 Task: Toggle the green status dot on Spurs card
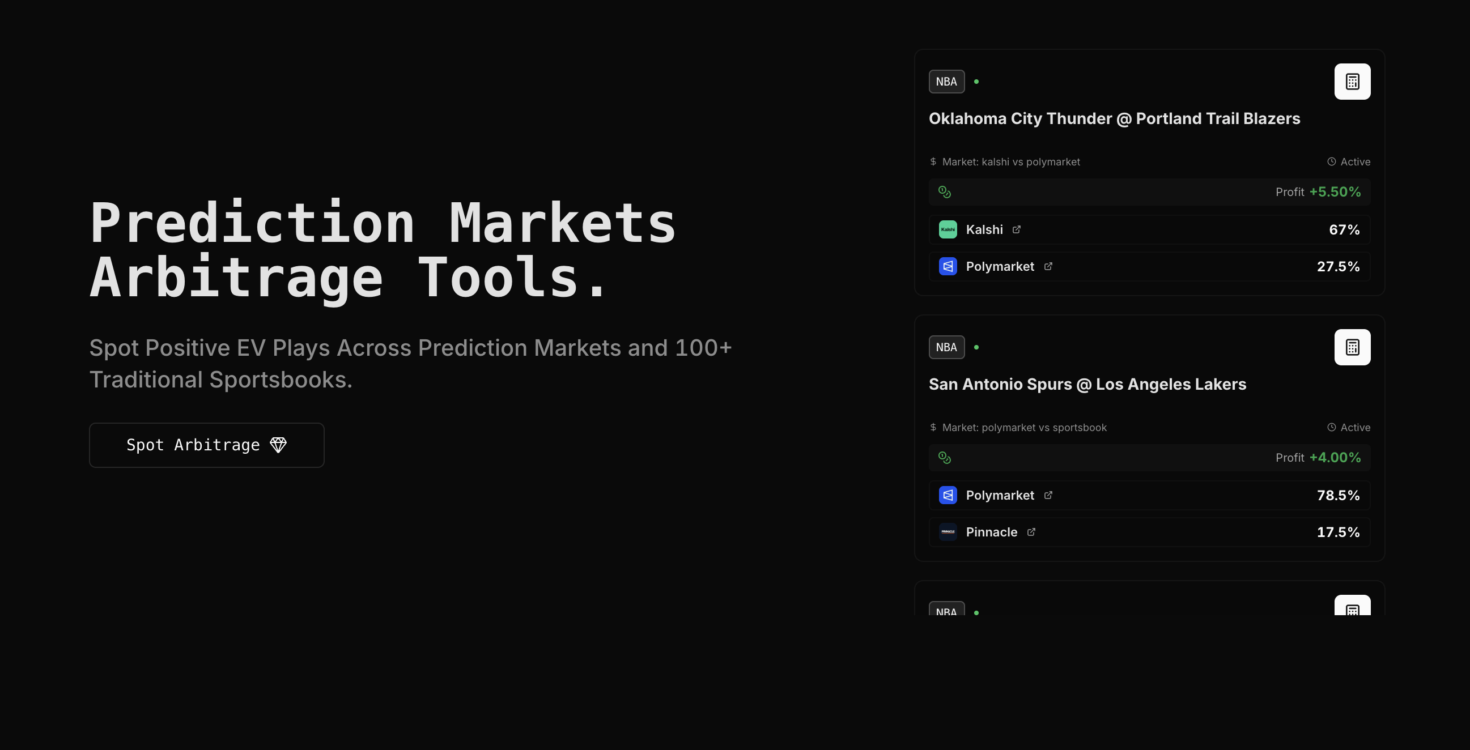coord(976,347)
